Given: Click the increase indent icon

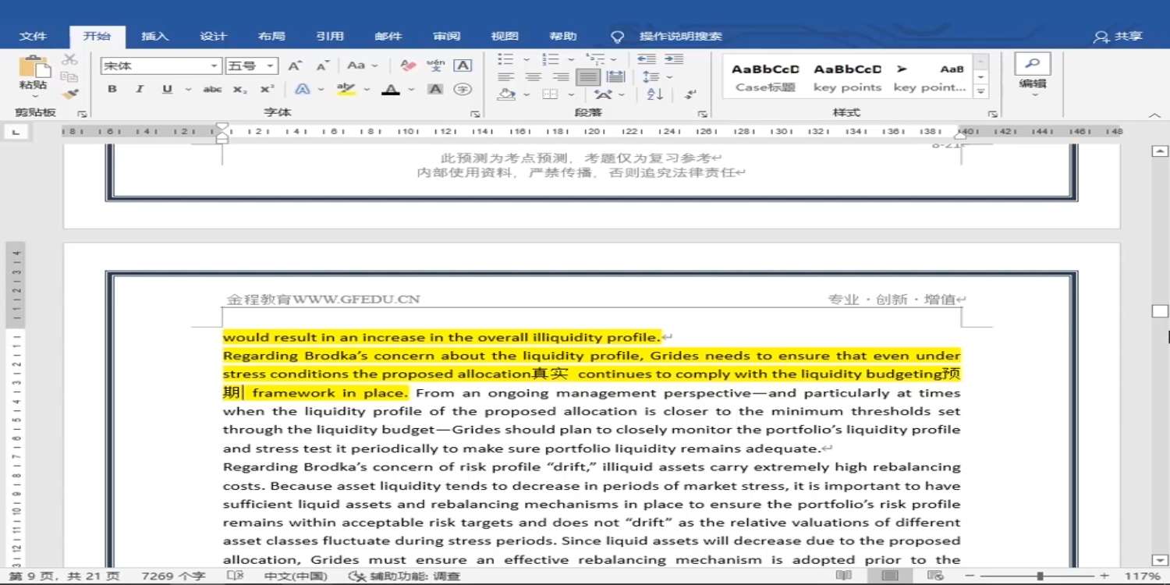Looking at the screenshot, I should pyautogui.click(x=674, y=59).
